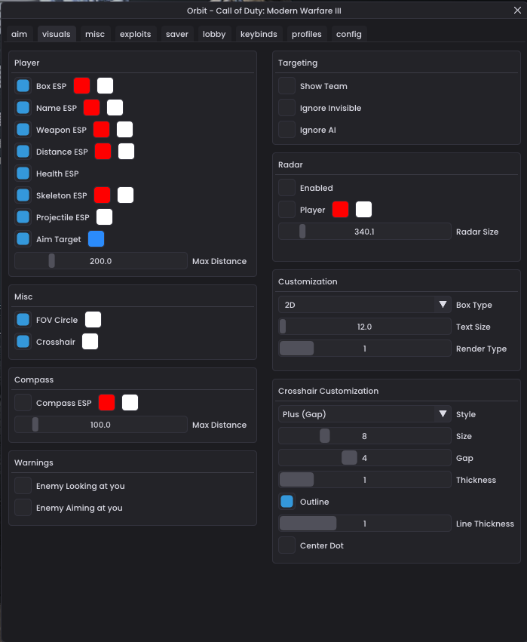Disable the Skeleton ESP checkbox

click(23, 195)
